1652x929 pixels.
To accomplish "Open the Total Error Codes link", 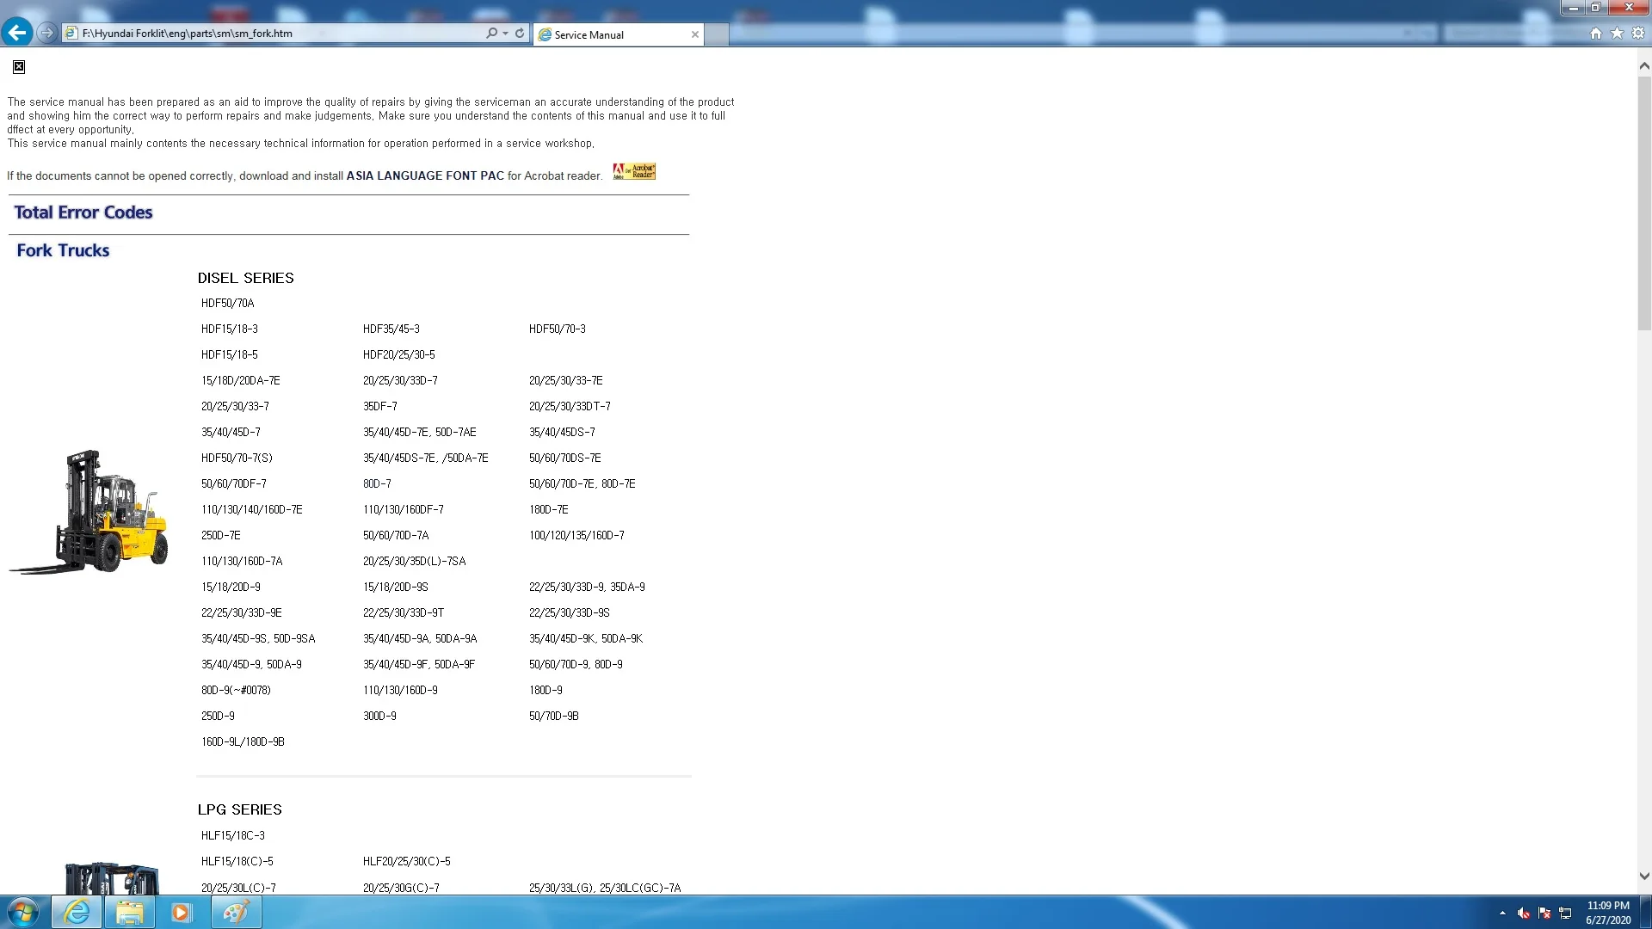I will coord(83,212).
